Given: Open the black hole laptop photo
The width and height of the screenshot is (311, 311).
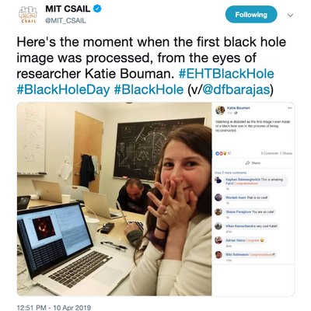Looking at the screenshot, I should click(114, 199).
